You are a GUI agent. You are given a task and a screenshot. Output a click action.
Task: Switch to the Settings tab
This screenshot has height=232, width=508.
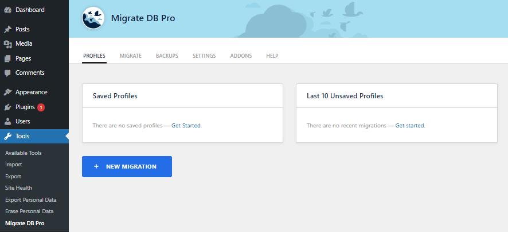tap(204, 56)
